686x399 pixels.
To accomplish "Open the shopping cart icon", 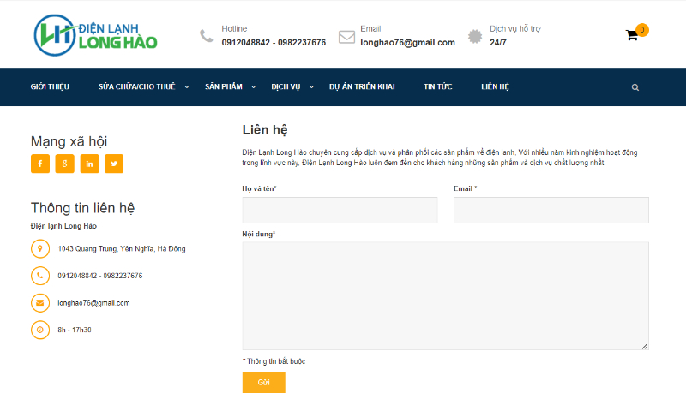I will pyautogui.click(x=632, y=35).
